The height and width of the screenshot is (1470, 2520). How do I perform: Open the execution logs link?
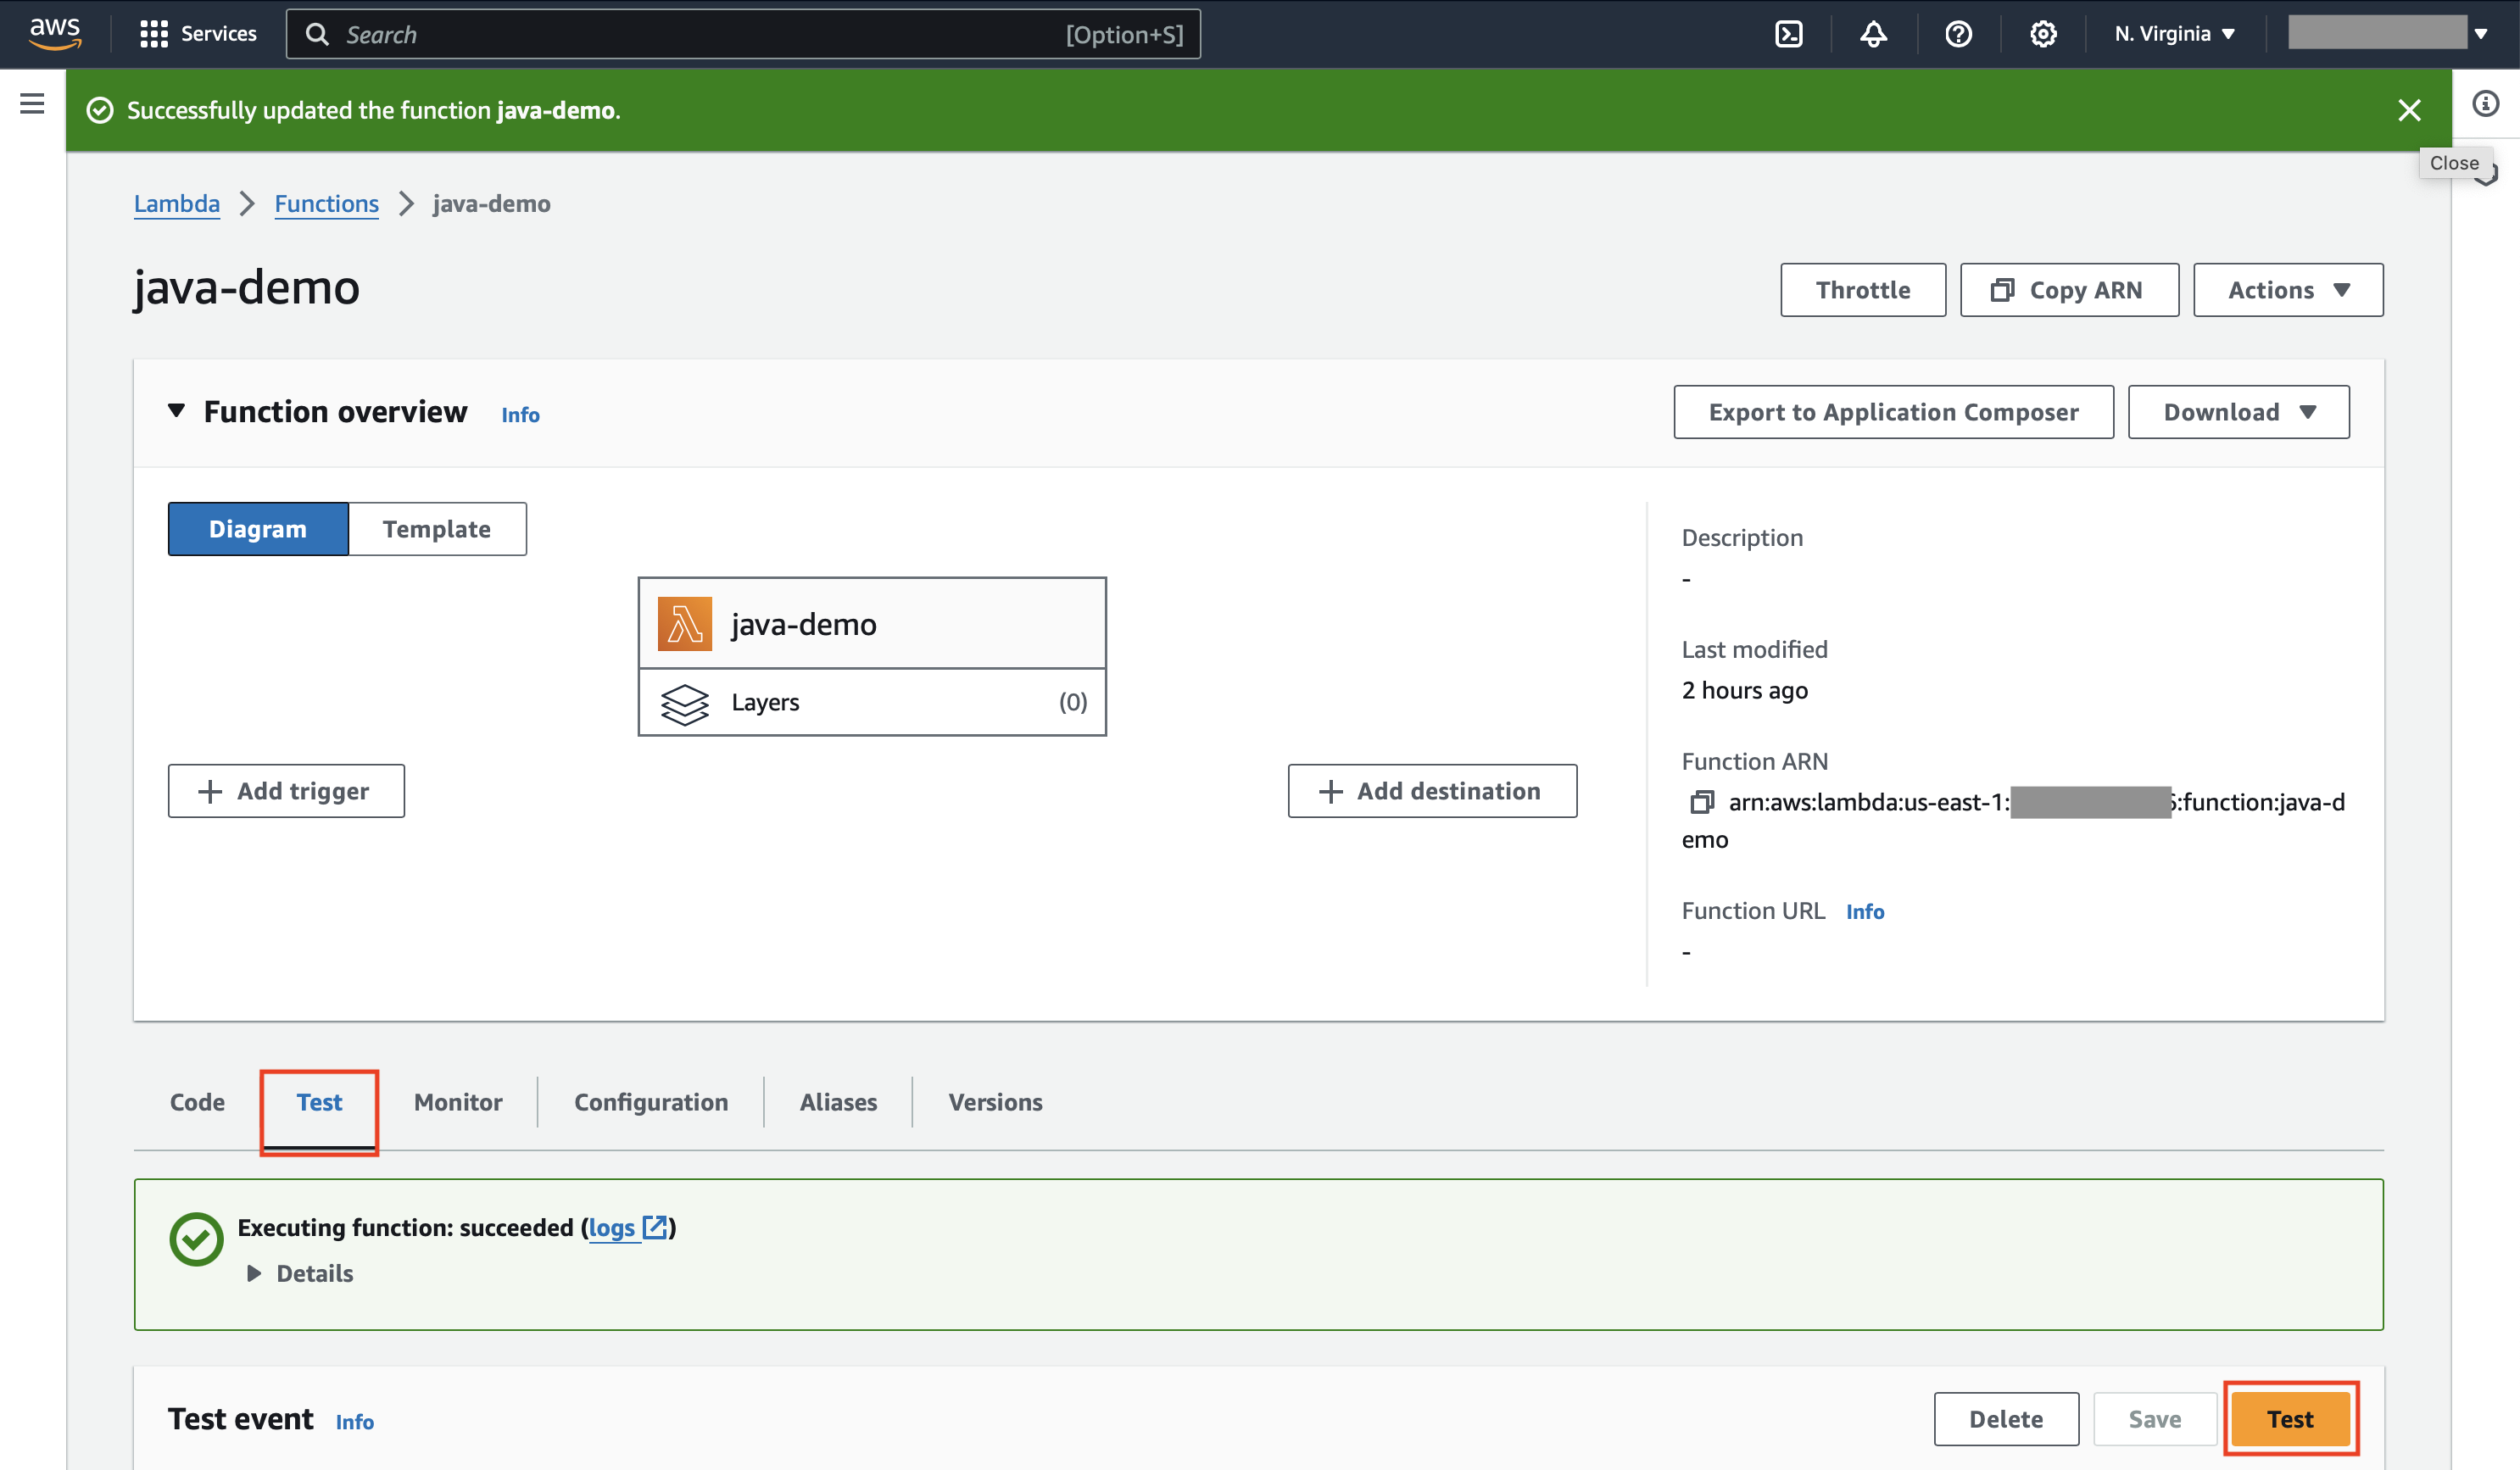click(x=612, y=1227)
